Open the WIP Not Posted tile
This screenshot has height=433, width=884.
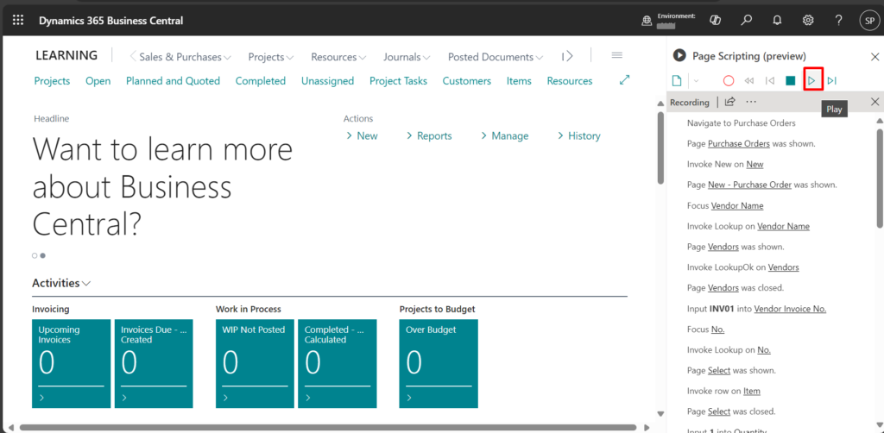point(255,364)
